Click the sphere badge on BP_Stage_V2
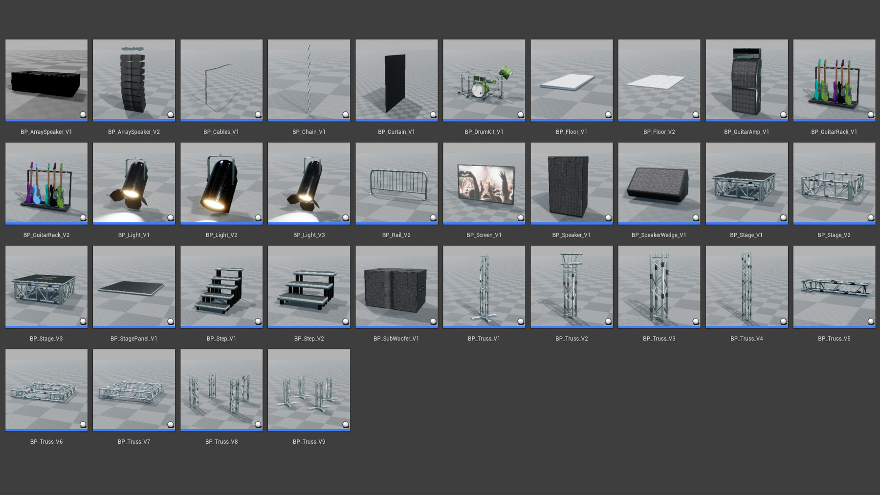 pos(871,217)
